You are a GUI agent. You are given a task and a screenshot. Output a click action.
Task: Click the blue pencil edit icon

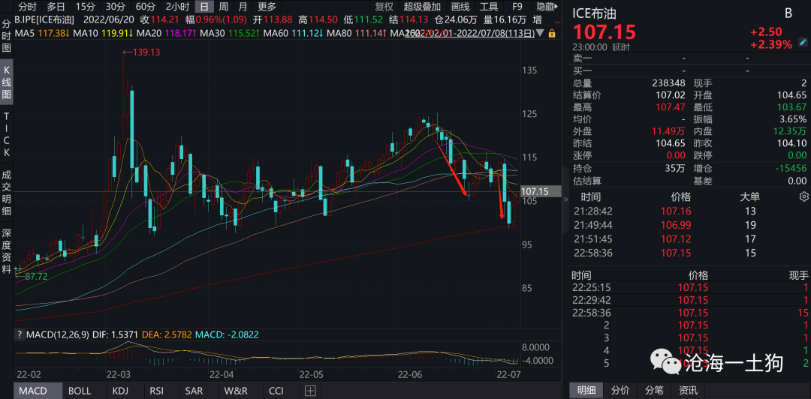(802, 42)
